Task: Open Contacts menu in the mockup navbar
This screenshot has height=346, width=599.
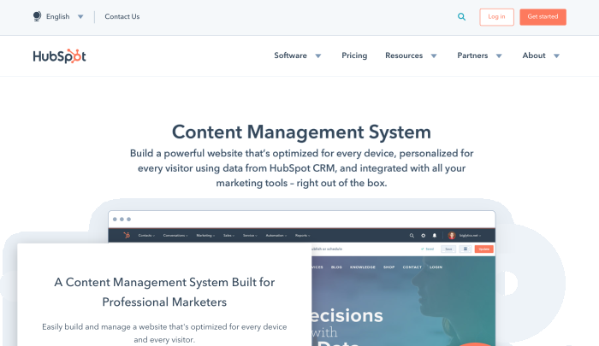Action: coord(146,236)
